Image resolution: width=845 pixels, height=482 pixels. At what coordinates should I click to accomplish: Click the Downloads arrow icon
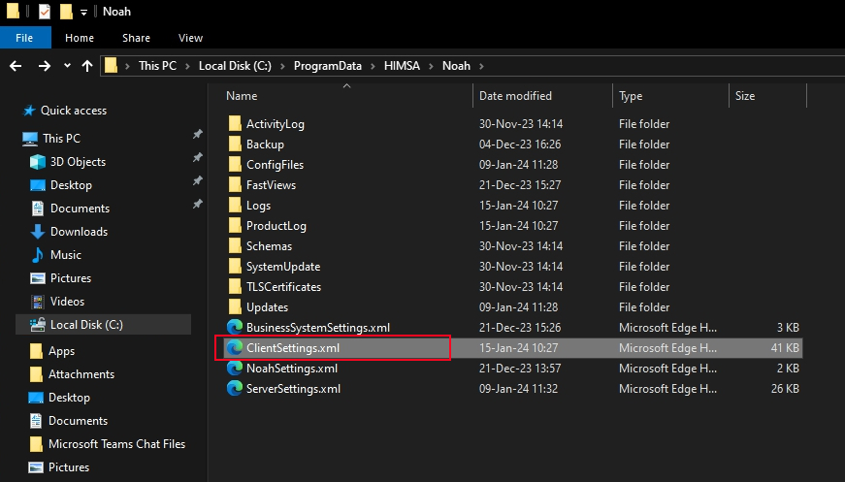pyautogui.click(x=37, y=232)
